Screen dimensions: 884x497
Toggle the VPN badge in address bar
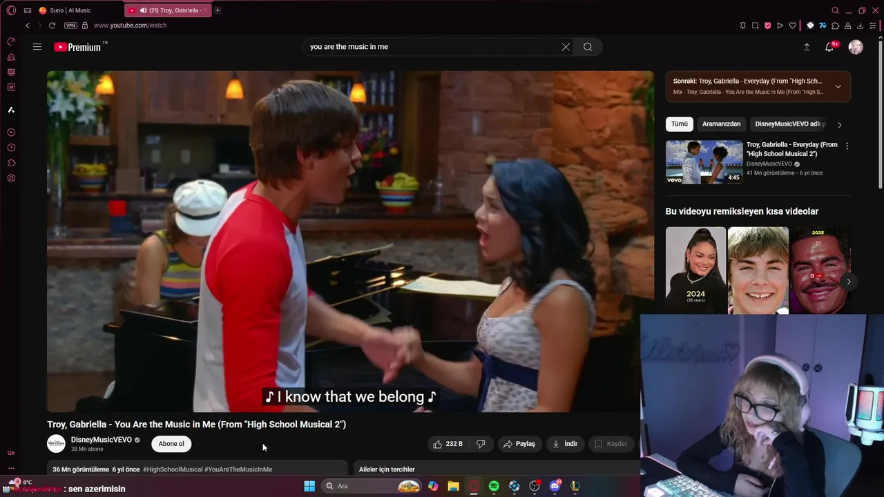coord(70,26)
